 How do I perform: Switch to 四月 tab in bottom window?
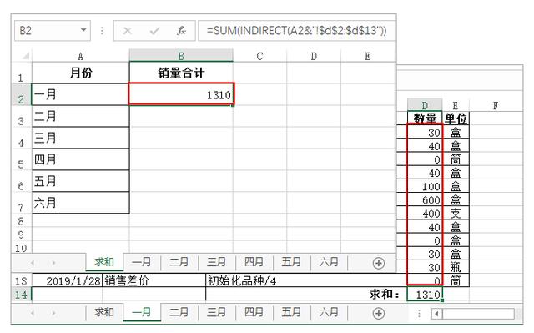click(x=254, y=312)
